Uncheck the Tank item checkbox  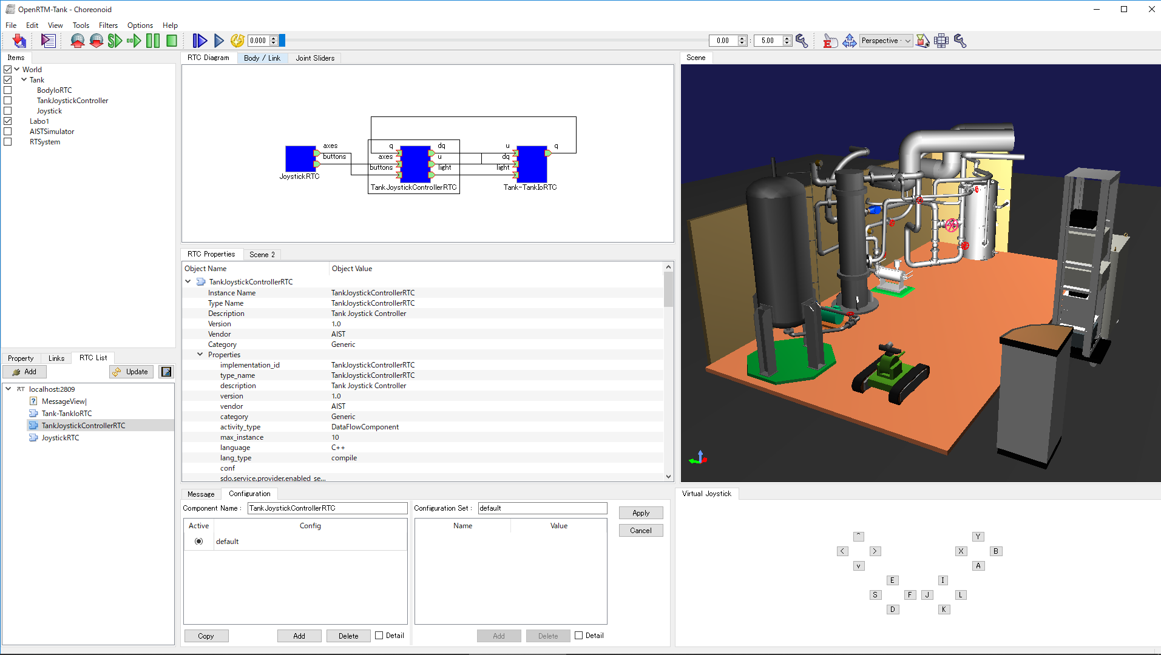(8, 79)
